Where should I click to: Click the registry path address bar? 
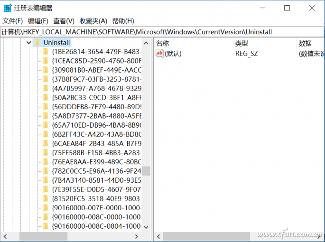pos(162,32)
